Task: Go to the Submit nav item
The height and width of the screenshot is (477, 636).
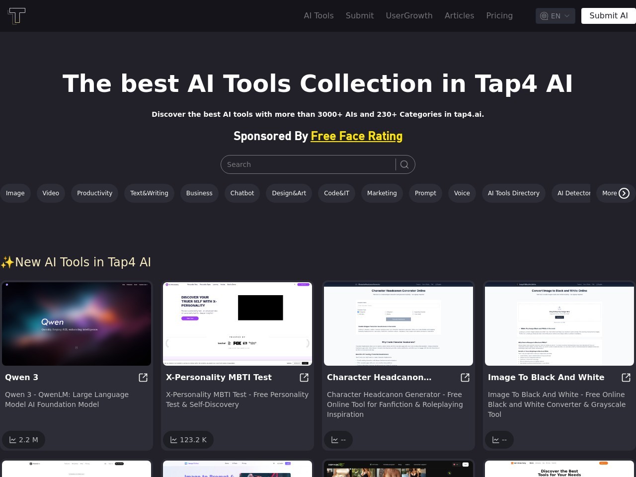Action: (360, 15)
